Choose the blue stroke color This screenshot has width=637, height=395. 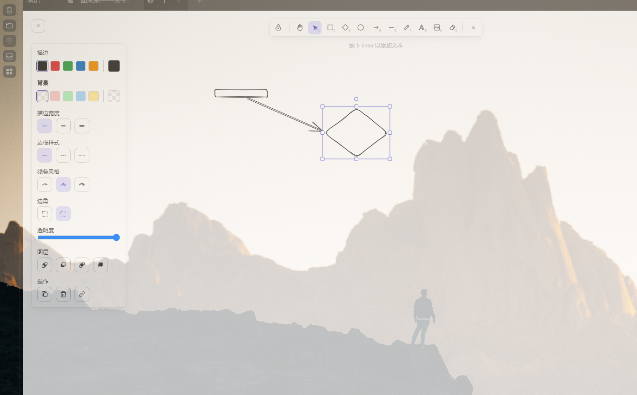[x=81, y=66]
